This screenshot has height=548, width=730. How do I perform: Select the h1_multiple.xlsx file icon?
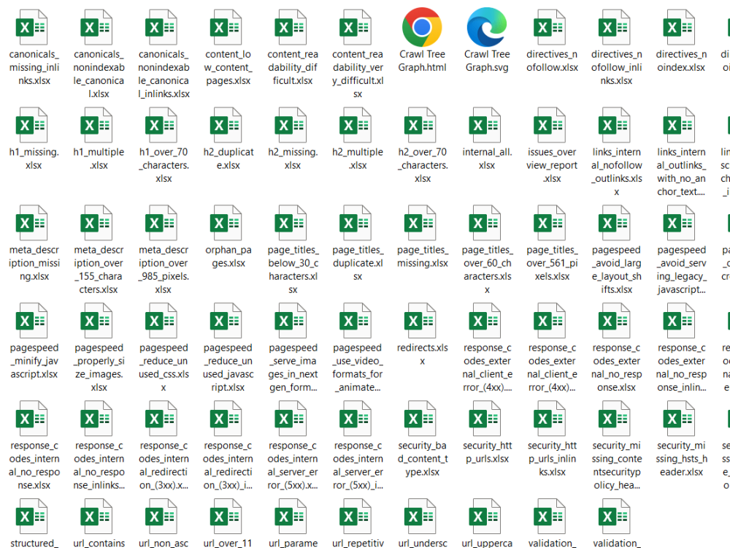97,126
